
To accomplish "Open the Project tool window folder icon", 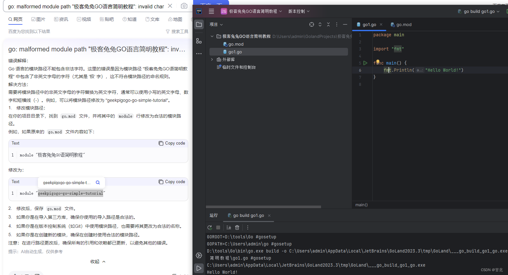I will click(x=199, y=24).
